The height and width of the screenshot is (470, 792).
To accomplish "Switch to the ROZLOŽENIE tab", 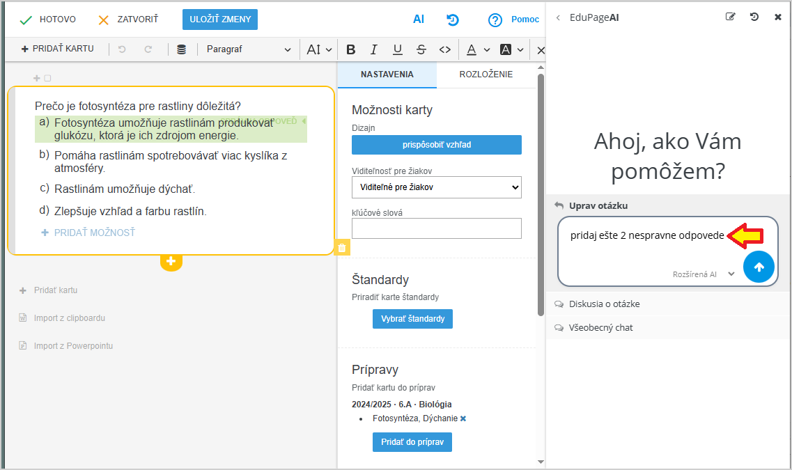I will point(486,75).
